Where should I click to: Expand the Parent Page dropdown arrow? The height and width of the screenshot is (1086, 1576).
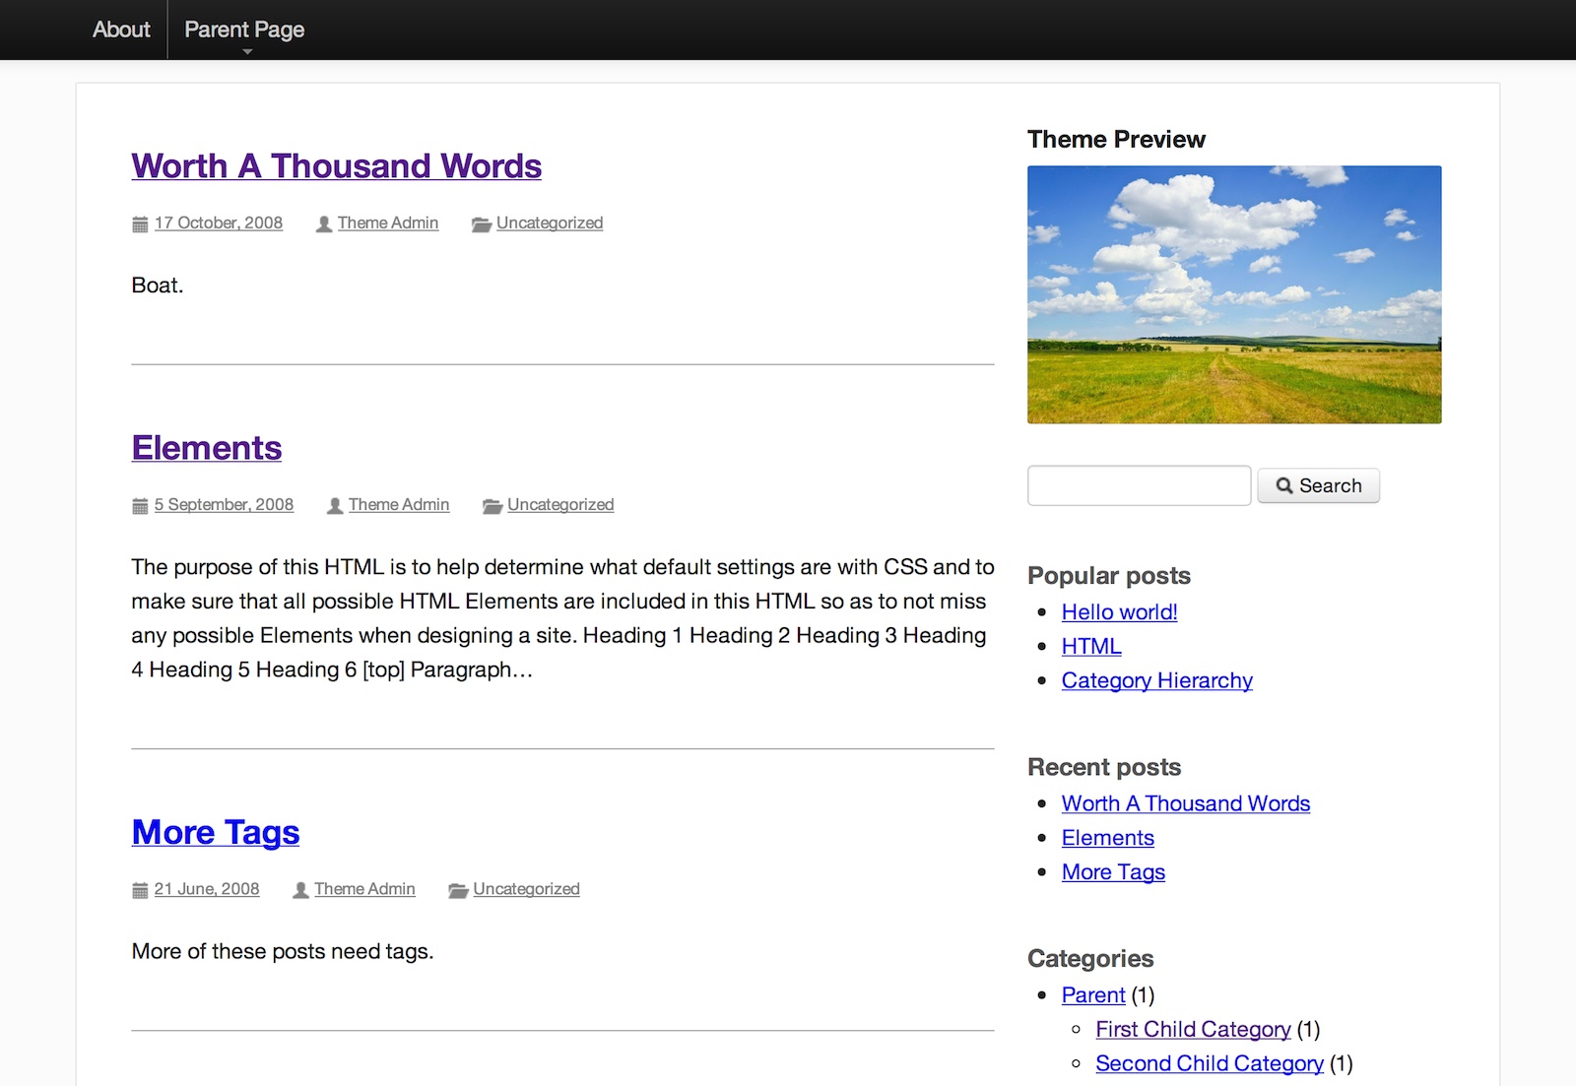tap(247, 51)
